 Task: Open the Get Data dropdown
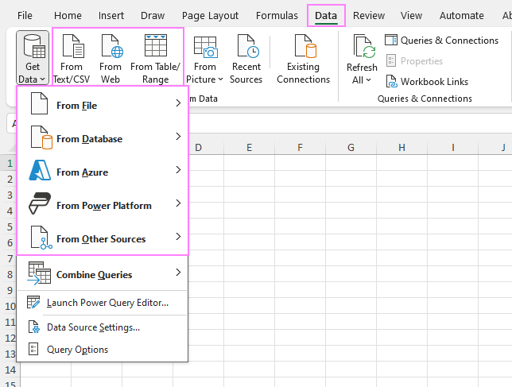coord(33,58)
